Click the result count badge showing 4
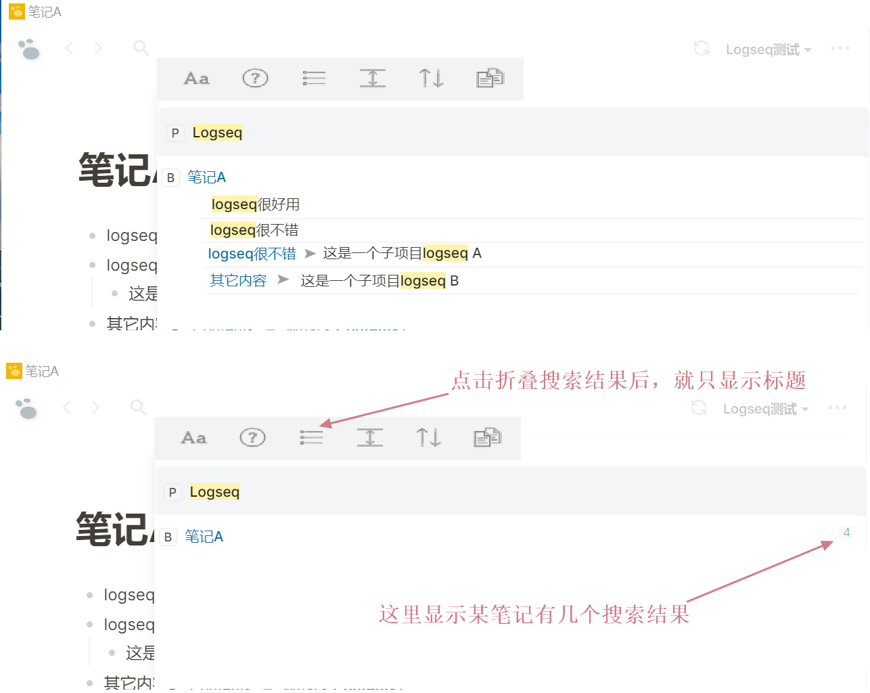 846,532
